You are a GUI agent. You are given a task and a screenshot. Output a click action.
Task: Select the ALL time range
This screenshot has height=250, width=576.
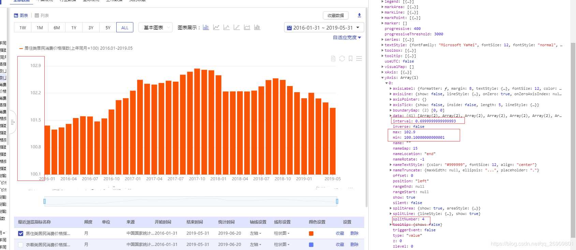pos(125,28)
